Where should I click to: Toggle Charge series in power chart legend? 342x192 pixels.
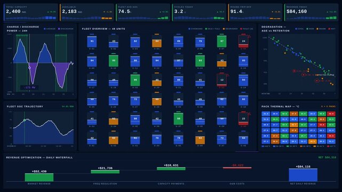(x=50, y=29)
